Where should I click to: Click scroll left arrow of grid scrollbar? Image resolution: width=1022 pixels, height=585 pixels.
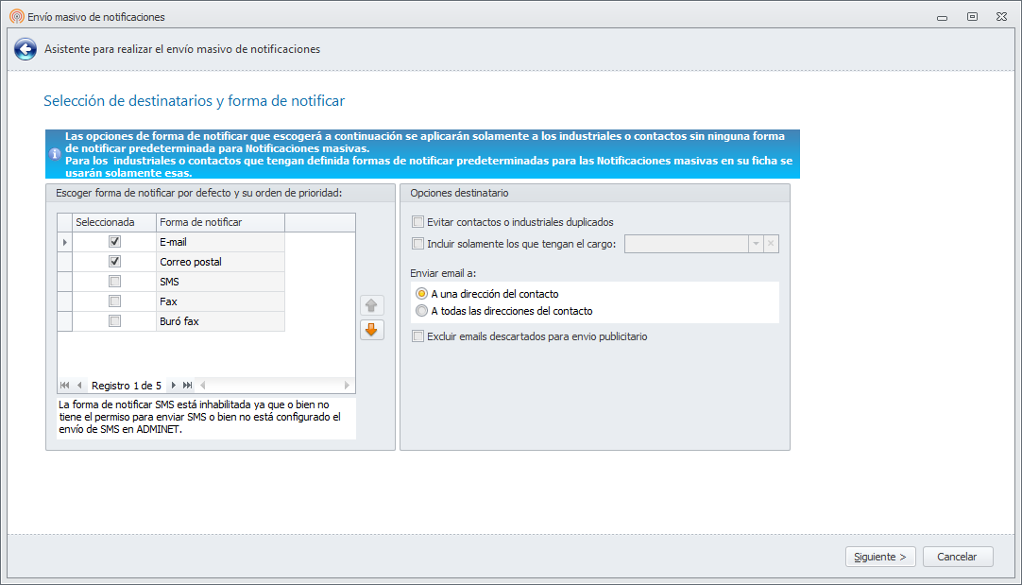(203, 386)
